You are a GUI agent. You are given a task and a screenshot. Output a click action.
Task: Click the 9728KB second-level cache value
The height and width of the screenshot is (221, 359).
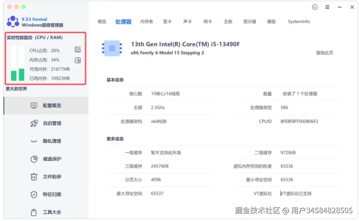click(x=288, y=153)
